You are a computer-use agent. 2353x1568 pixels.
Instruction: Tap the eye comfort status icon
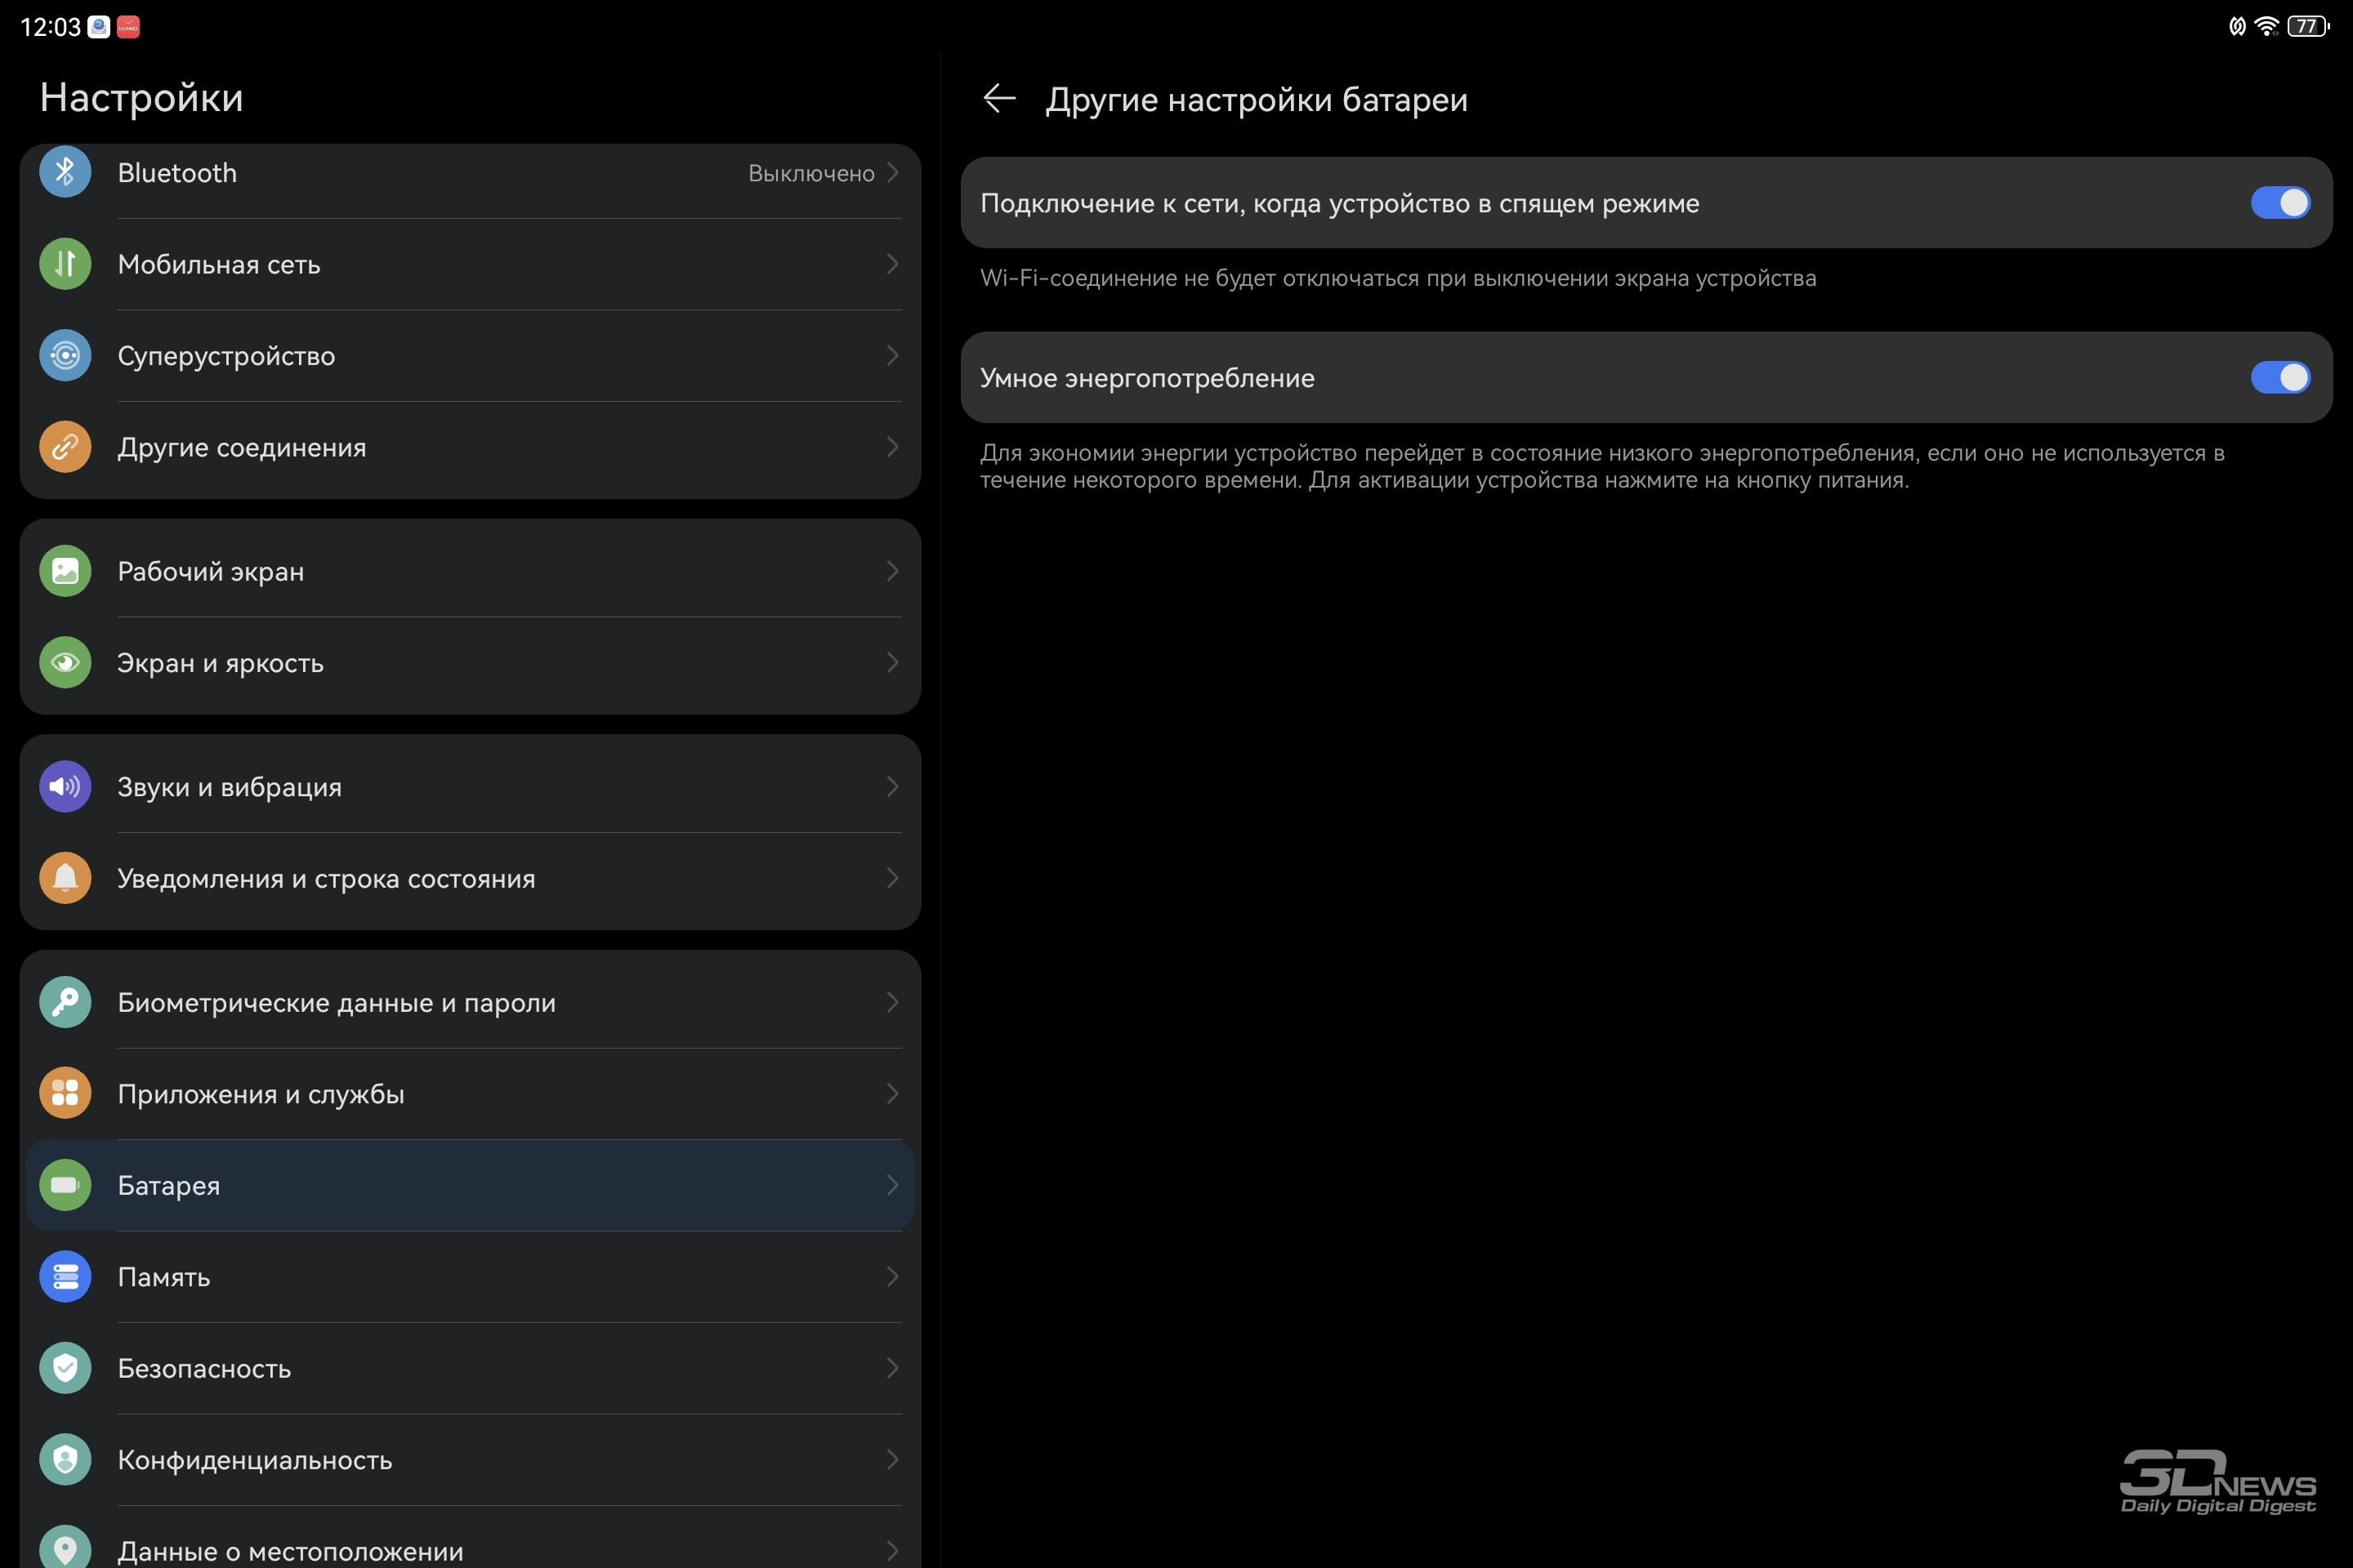pyautogui.click(x=2237, y=26)
